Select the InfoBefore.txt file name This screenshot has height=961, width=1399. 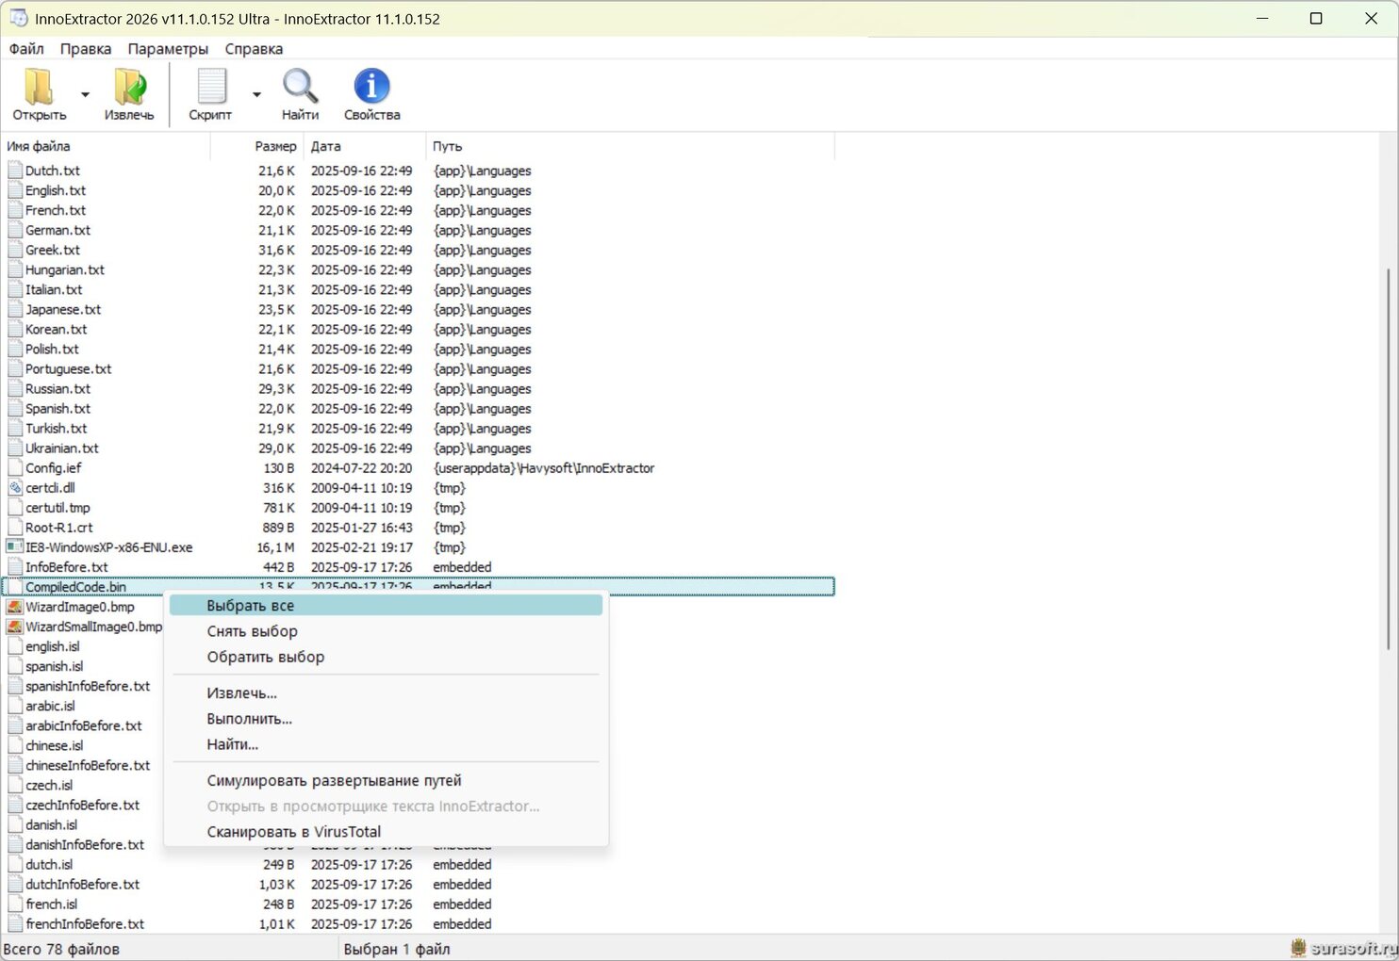67,567
